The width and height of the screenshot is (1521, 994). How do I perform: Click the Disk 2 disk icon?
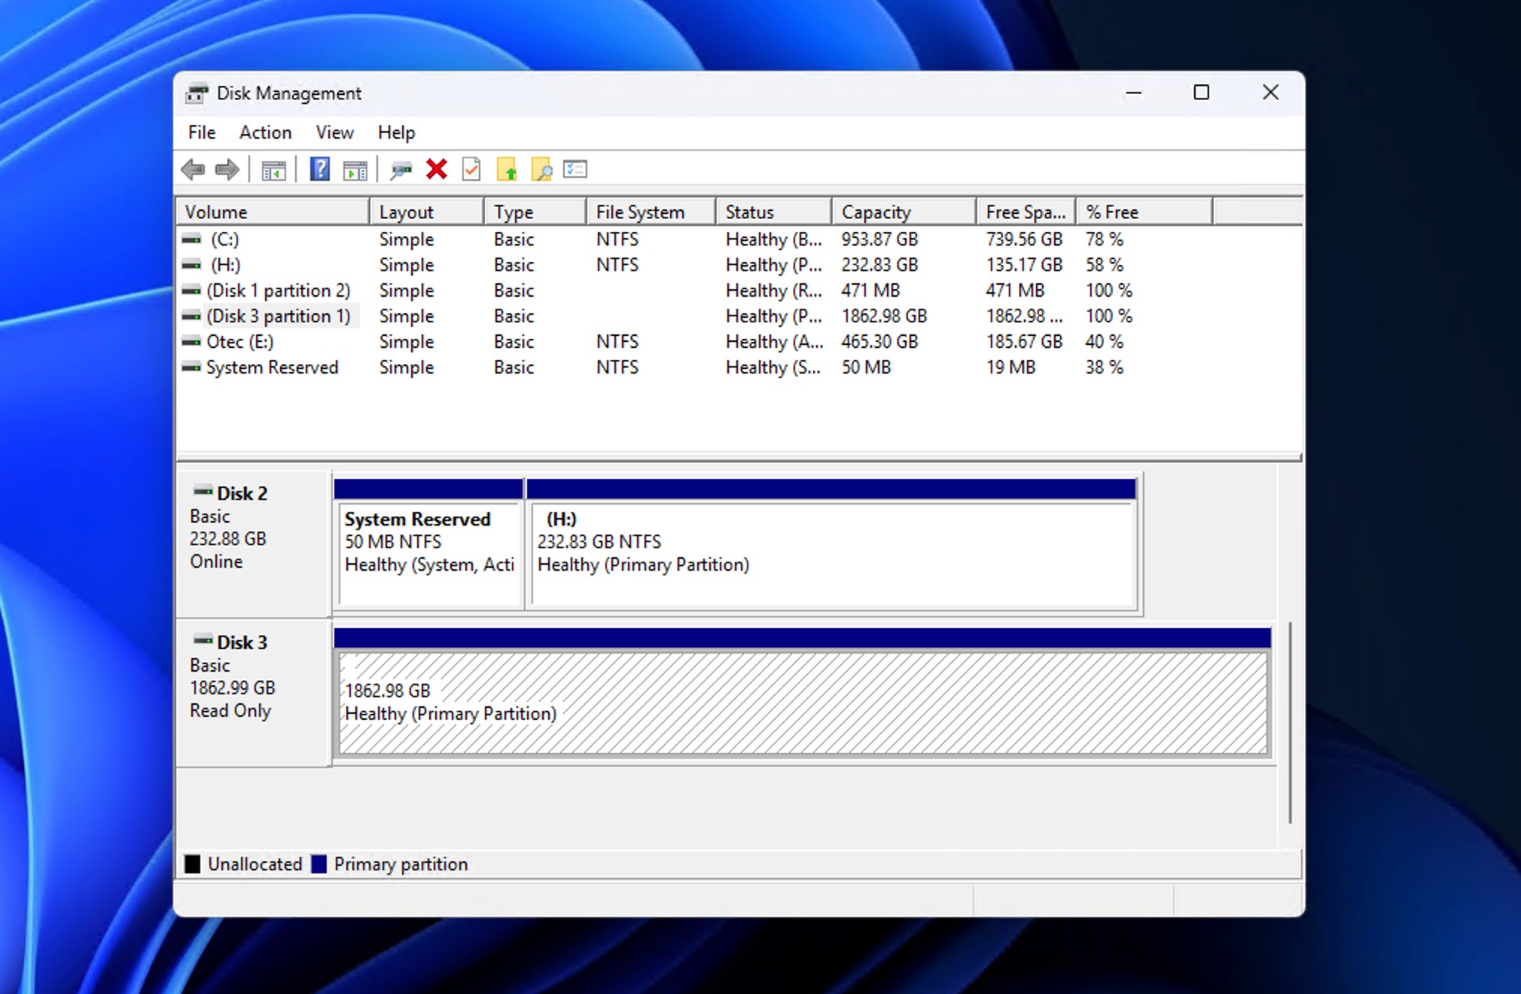(203, 492)
